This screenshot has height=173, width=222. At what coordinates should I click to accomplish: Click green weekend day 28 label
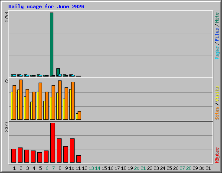[189, 168]
